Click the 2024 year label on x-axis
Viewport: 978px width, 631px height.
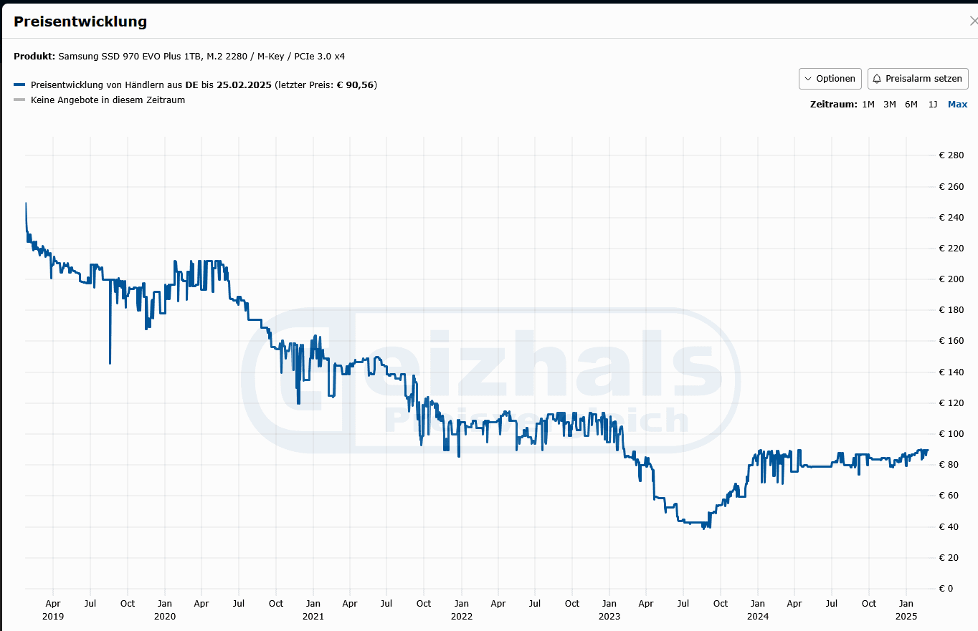(x=757, y=616)
